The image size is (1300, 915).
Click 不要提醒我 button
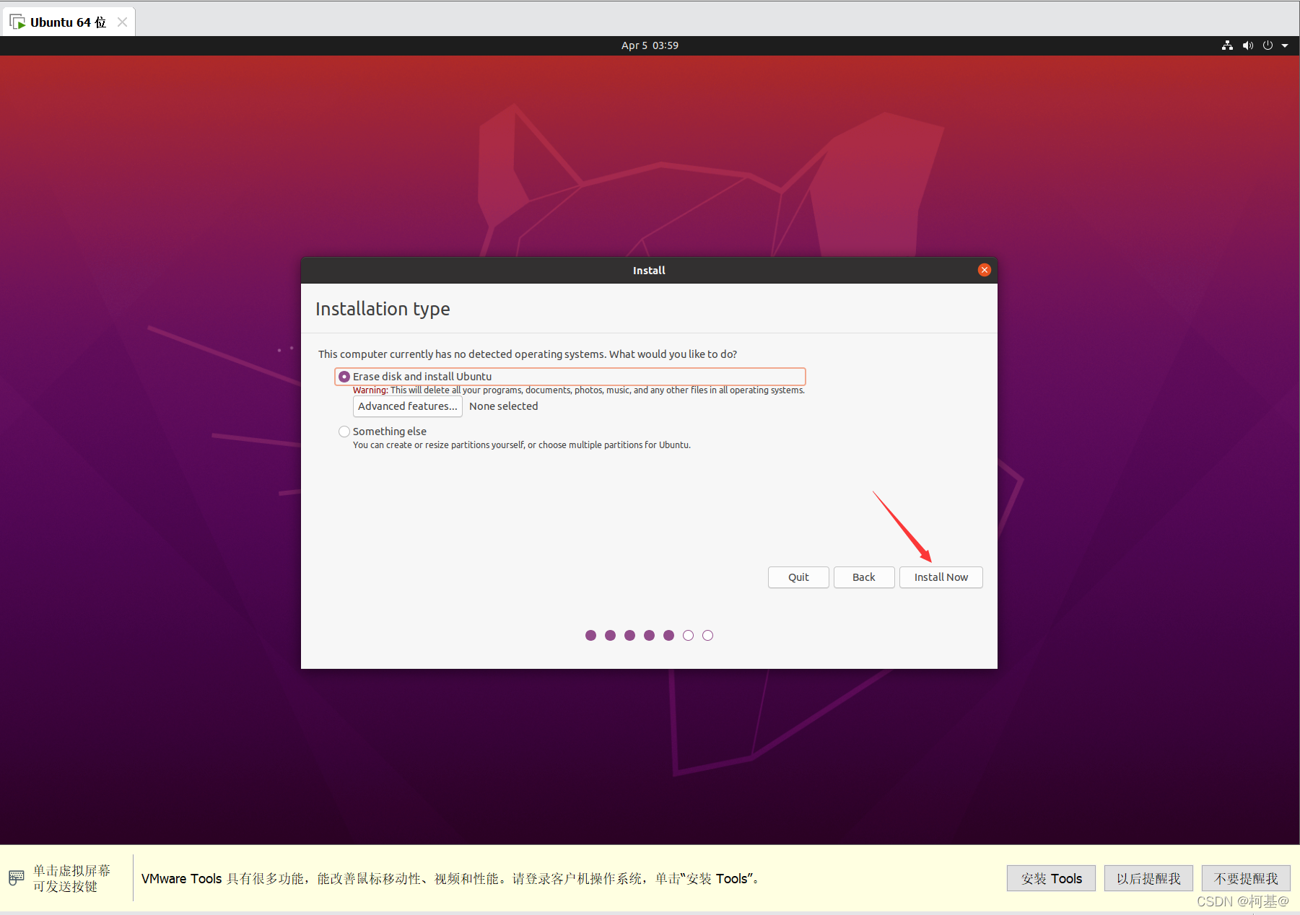1246,878
